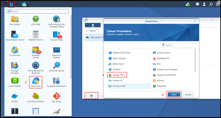This screenshot has height=118, width=221.
Task: Open the text editor notepad icon app
Action: point(36,111)
